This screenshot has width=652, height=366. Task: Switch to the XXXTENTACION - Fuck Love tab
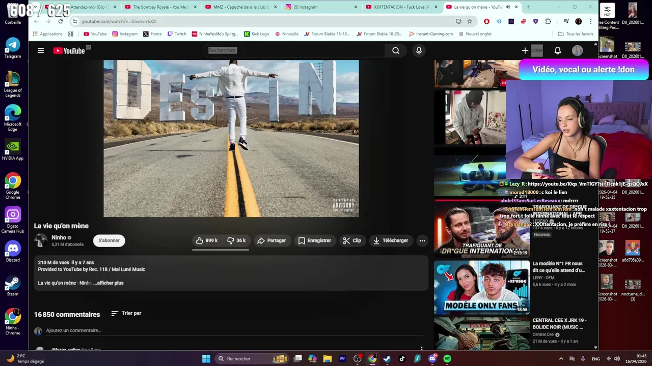(x=402, y=7)
